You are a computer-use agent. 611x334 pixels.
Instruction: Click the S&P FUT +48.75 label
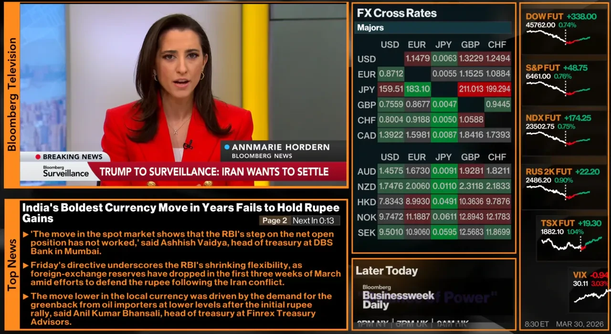coord(557,68)
